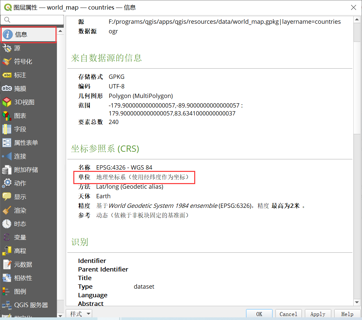Viewport: 362px width, 320px height.
Task: Open the 字段 (Fields) page
Action: tap(29, 129)
